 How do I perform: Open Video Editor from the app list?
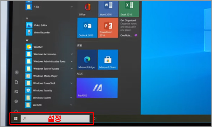tap(40, 25)
